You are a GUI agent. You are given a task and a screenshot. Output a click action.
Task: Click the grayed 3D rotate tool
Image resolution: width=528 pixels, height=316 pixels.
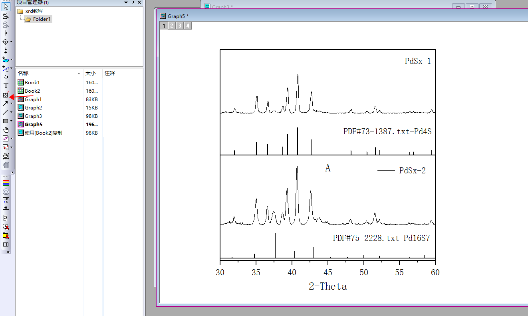point(6,165)
